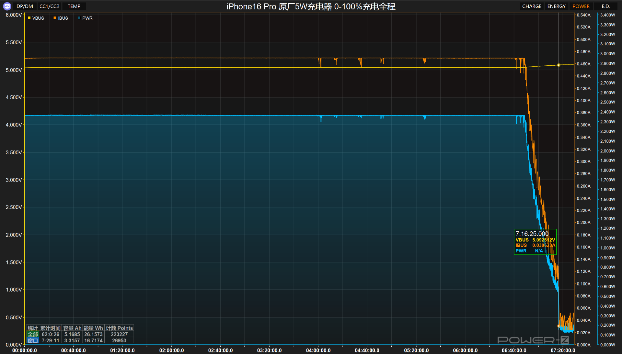Viewport: 622px width, 354px height.
Task: Click the 能量 Wh column header
Action: (93, 328)
